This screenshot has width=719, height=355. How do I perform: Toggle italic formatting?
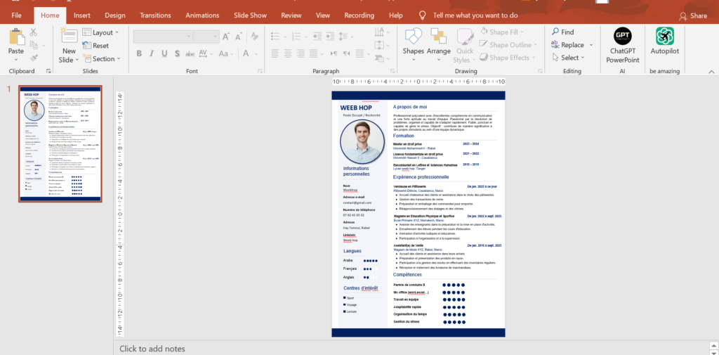(x=151, y=54)
